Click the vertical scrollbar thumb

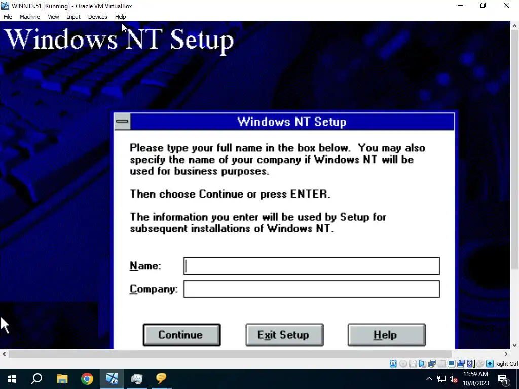515,149
